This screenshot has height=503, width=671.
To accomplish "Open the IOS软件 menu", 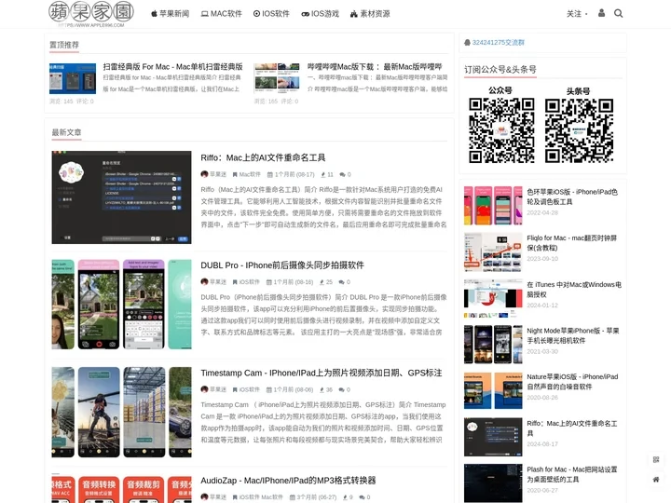I will (271, 14).
